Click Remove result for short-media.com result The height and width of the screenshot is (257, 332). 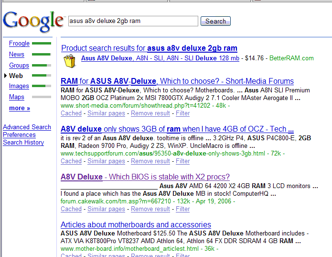(150, 113)
